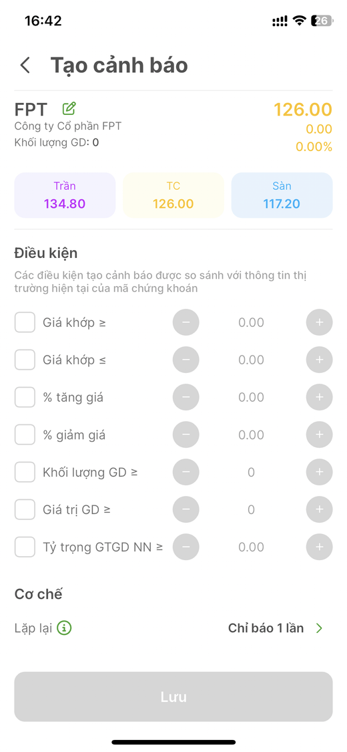
Task: Tap the green chevron beside Chỉ báo 1 lần
Action: coord(319,628)
